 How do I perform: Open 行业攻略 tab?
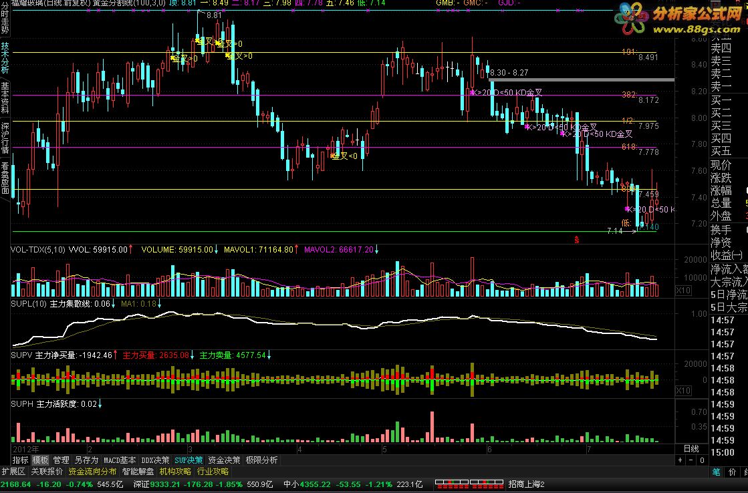(x=213, y=472)
